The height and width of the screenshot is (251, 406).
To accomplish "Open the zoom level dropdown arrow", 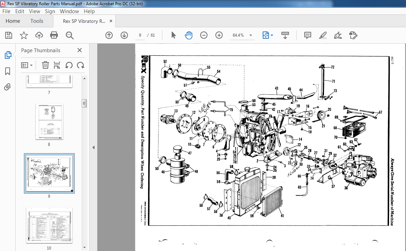I will click(251, 36).
